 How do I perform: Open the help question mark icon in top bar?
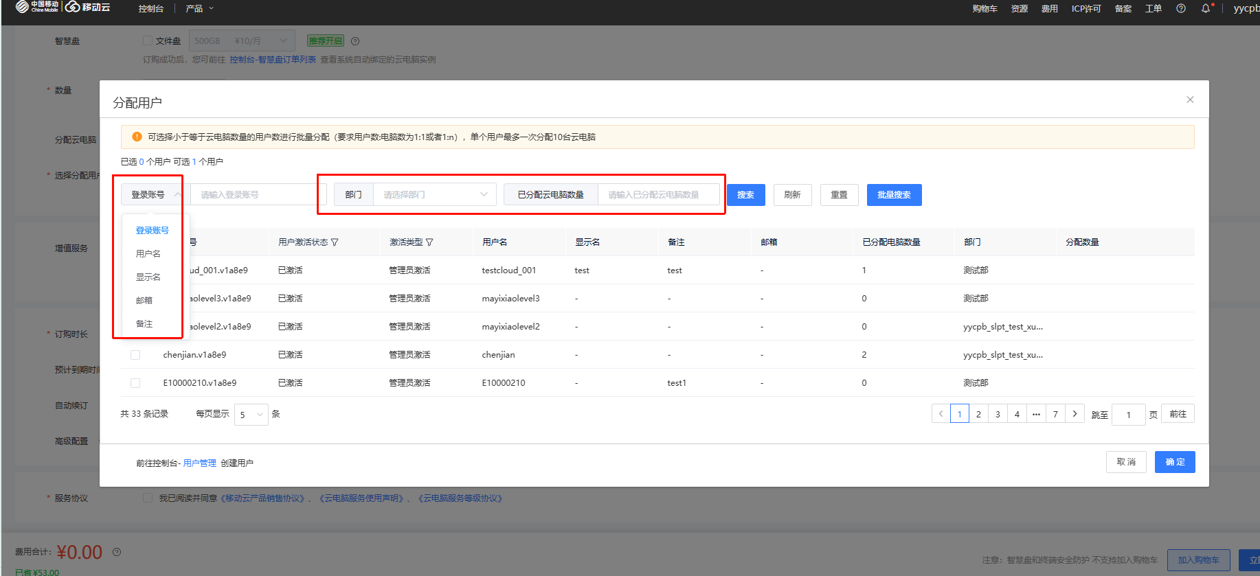[x=1180, y=8]
